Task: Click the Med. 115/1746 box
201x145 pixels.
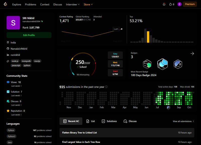Action: click(x=115, y=64)
